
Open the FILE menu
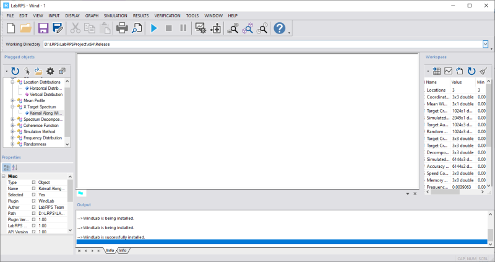[x=10, y=15]
